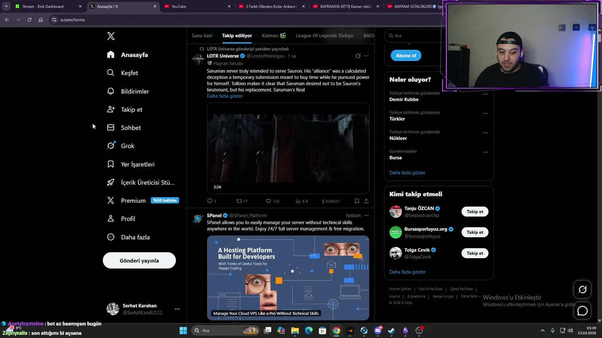Switch to Sana özel tab
The image size is (602, 338).
click(202, 36)
